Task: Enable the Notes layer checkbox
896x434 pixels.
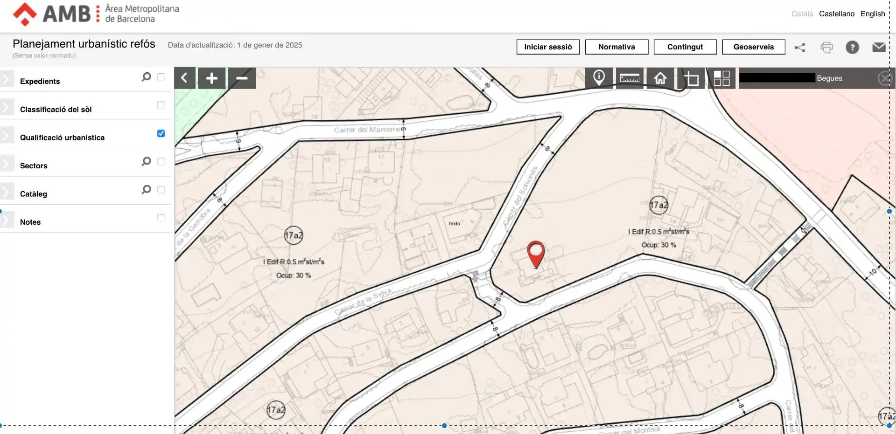Action: click(x=161, y=218)
